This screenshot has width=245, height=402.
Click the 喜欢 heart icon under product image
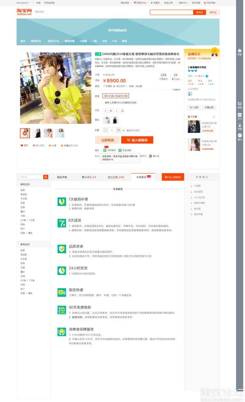coord(22,145)
